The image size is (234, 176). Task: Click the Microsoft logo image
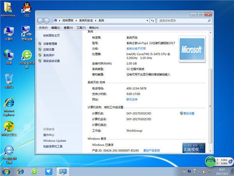192,49
